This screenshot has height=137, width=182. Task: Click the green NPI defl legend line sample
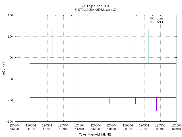[169, 22]
